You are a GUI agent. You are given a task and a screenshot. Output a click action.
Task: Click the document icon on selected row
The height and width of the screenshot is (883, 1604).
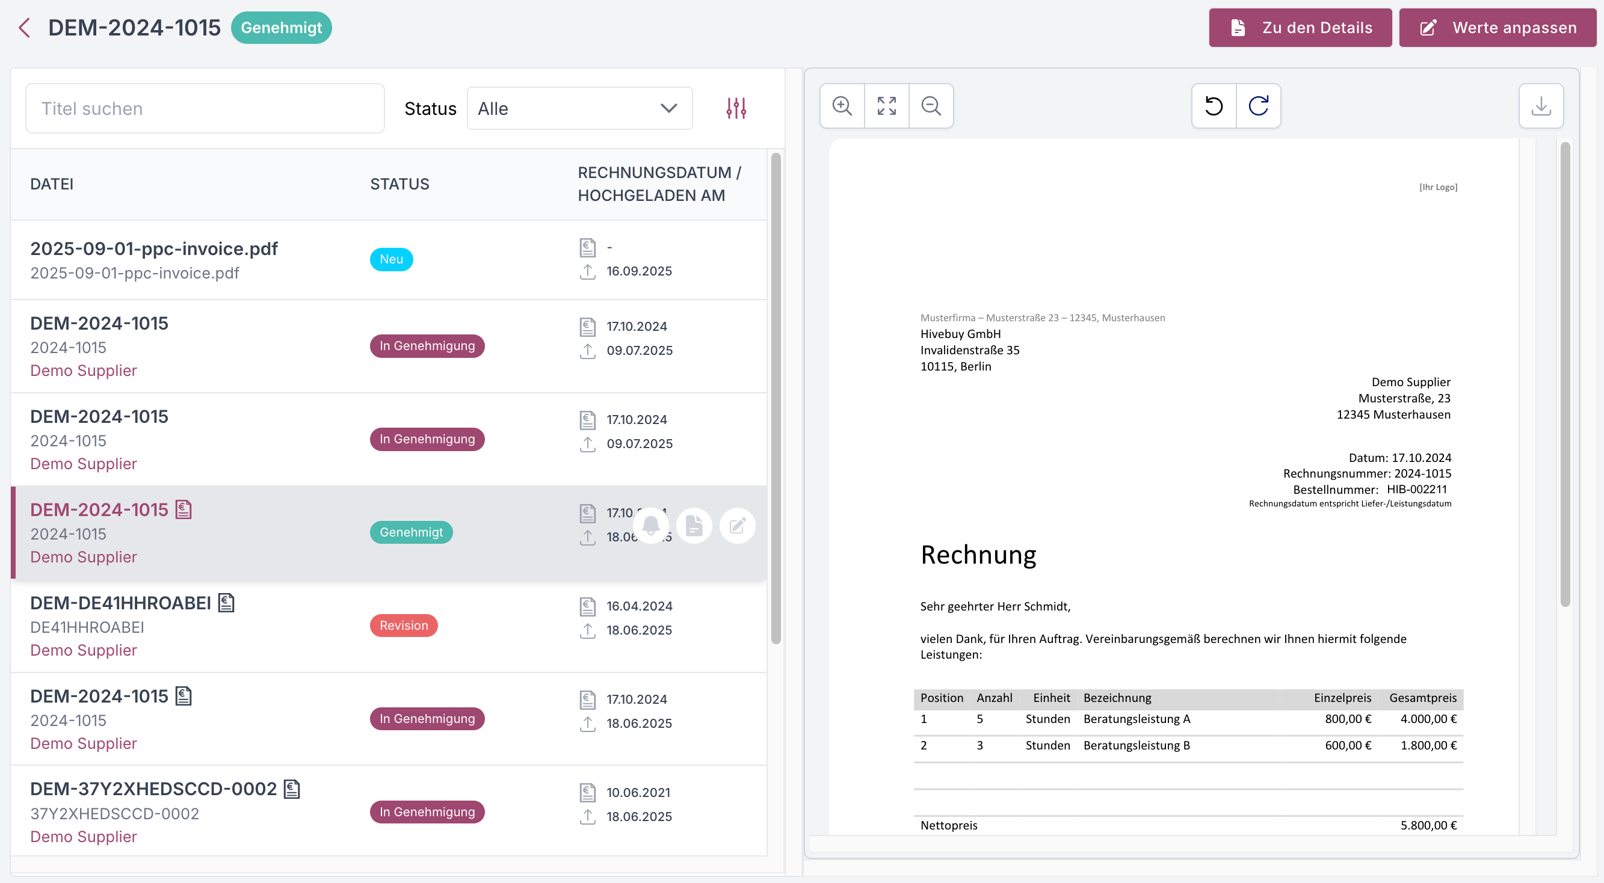694,526
